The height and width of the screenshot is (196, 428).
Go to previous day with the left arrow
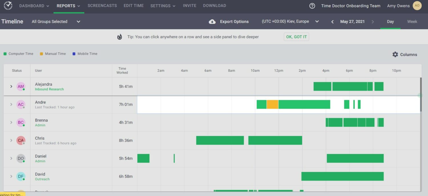pos(332,21)
